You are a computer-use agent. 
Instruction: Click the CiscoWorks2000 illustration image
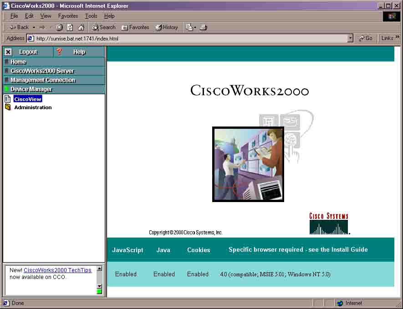point(248,164)
